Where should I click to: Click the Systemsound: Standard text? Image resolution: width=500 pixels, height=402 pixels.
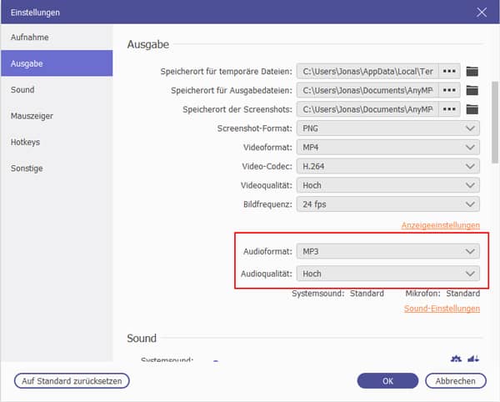coord(337,294)
